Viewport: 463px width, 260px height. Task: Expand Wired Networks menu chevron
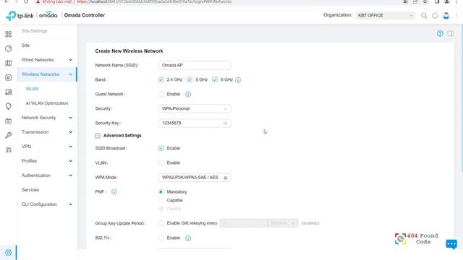tap(71, 60)
